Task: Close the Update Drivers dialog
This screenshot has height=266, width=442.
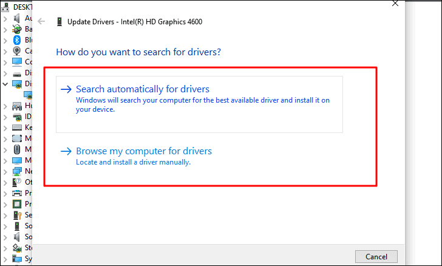Action: coord(395,4)
